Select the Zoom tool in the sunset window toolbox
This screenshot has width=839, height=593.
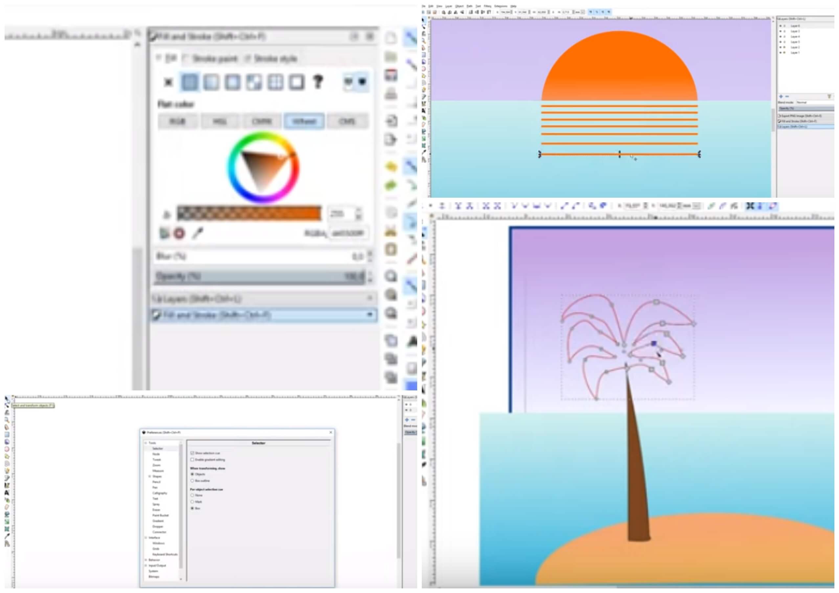(x=424, y=40)
